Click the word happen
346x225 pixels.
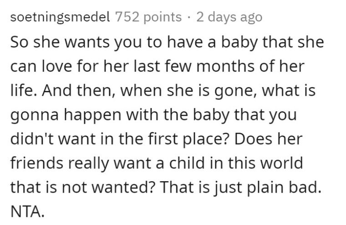pyautogui.click(x=93, y=116)
